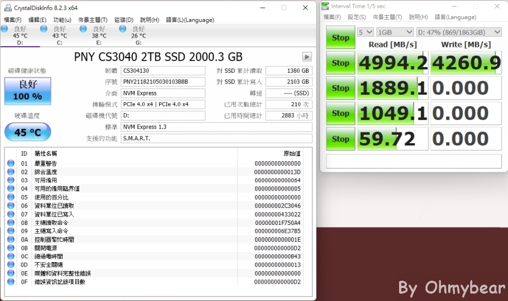Click total host reads value 1380 GB

tap(289, 70)
